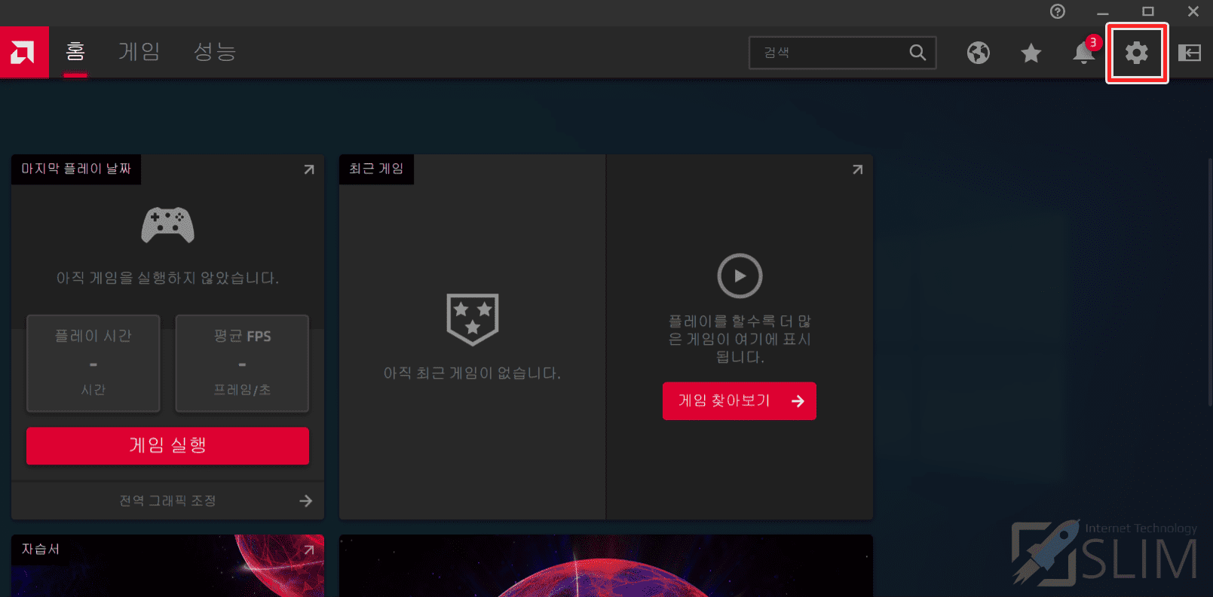Image resolution: width=1213 pixels, height=597 pixels.
Task: Click the search magnifier icon
Action: tap(917, 53)
